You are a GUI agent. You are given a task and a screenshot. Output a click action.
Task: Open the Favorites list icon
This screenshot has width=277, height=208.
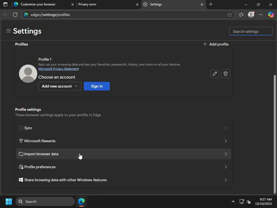click(x=241, y=15)
